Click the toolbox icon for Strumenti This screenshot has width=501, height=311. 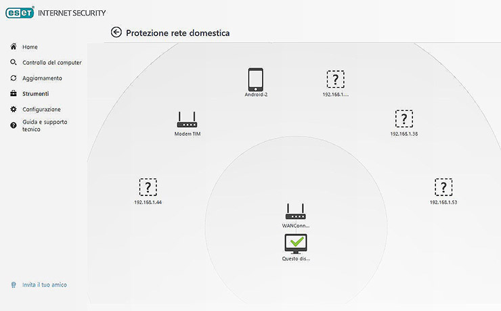14,93
